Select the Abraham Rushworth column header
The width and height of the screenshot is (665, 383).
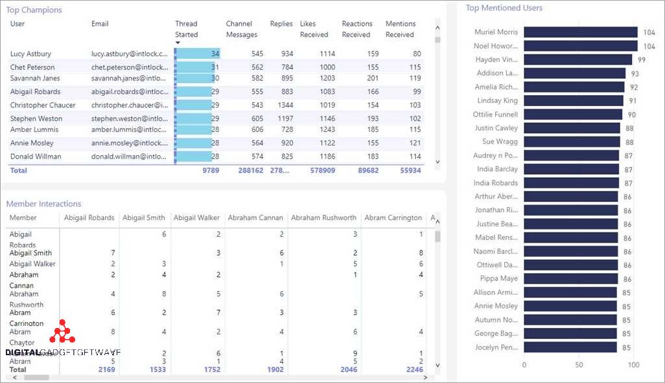pyautogui.click(x=323, y=218)
